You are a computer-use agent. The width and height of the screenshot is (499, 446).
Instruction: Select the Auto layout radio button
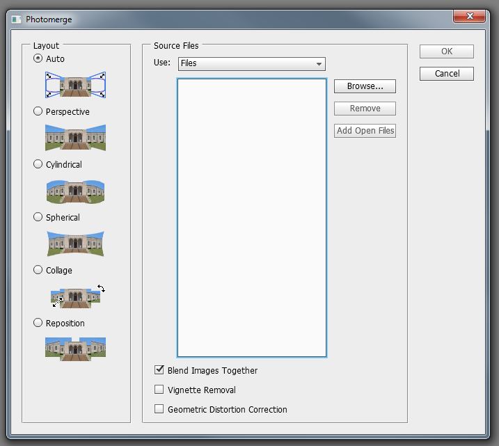(x=38, y=58)
